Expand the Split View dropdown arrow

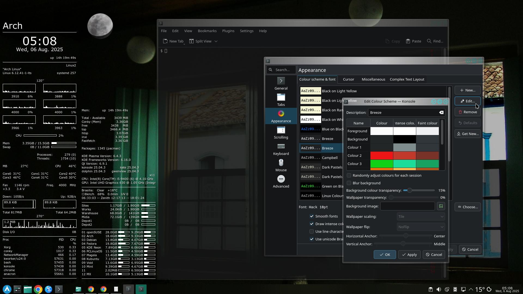(216, 41)
